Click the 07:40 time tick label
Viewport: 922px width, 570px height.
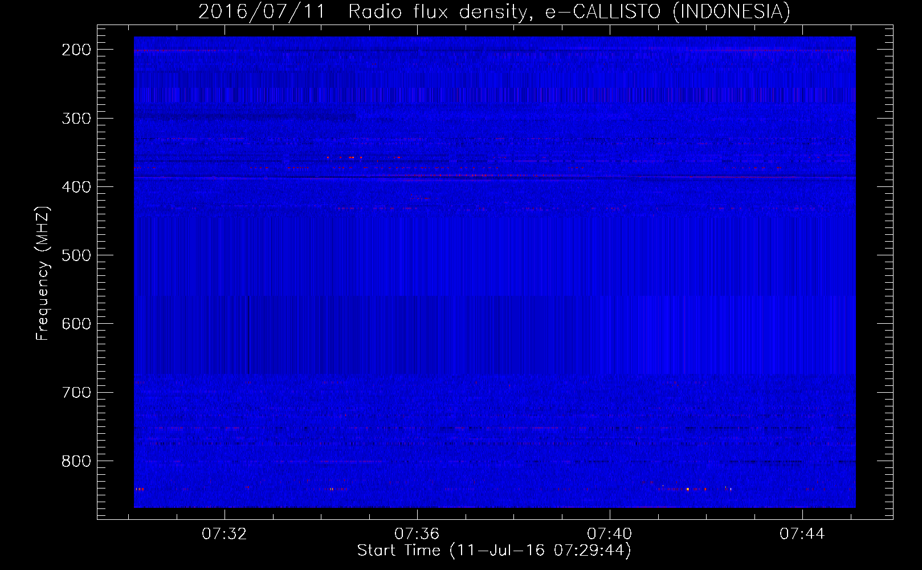610,534
